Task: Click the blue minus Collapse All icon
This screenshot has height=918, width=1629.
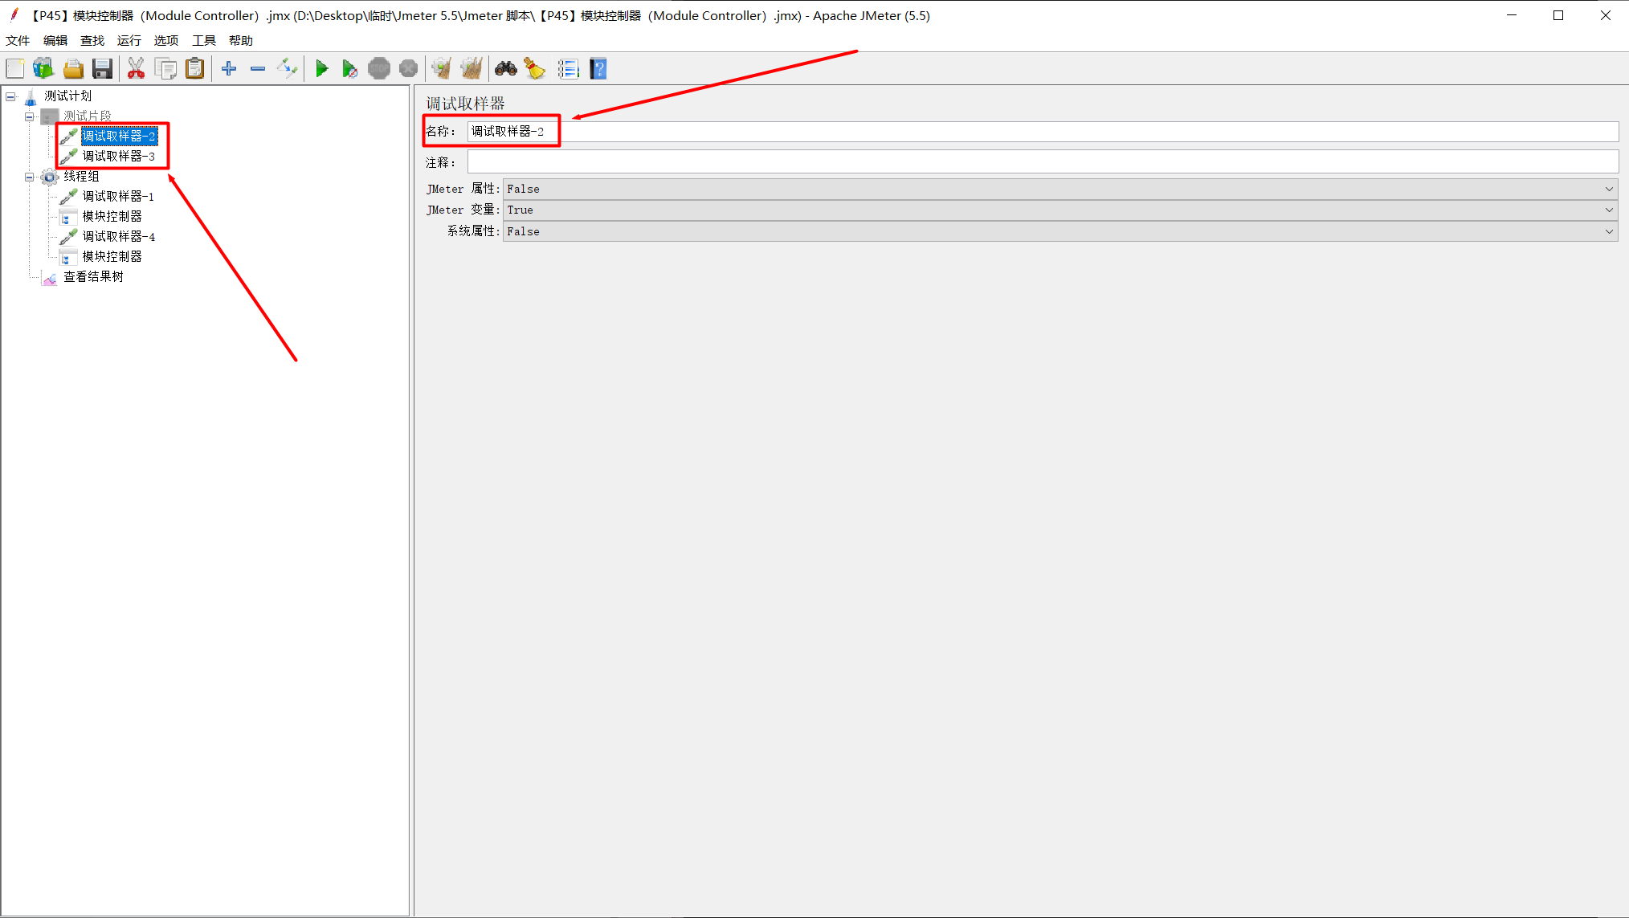Action: pos(258,69)
